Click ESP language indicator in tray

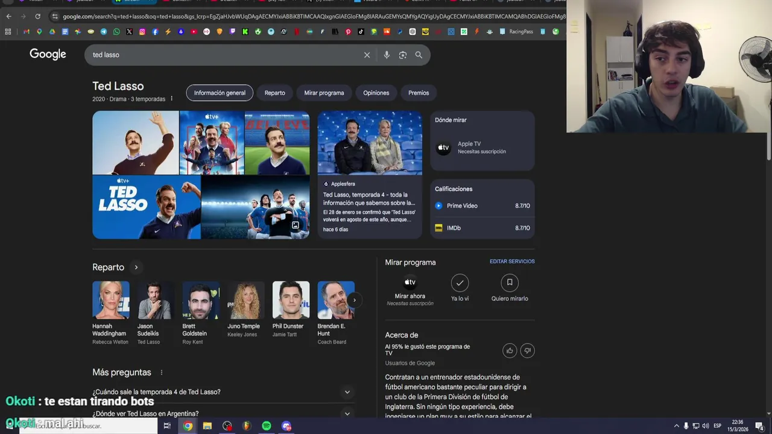point(718,426)
